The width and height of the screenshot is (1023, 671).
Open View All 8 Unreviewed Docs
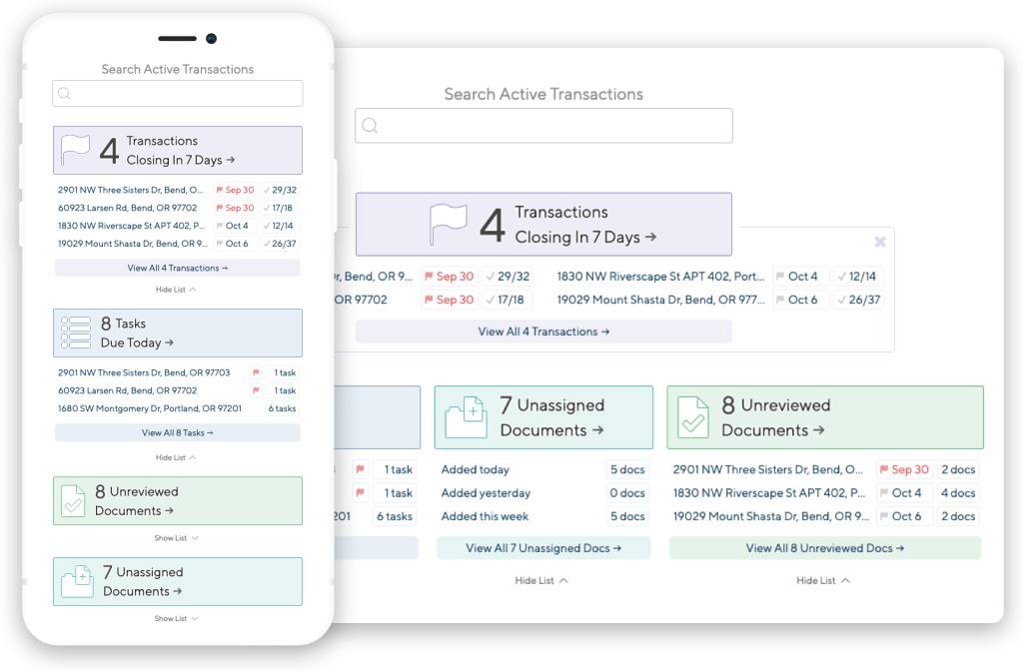(824, 548)
